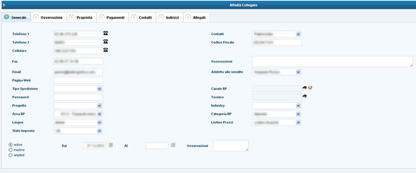Select the amplied radio button

tap(11, 155)
